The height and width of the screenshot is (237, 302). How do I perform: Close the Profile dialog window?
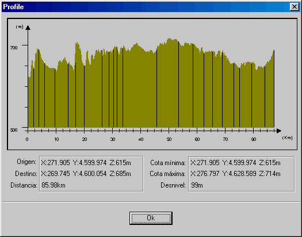click(295, 7)
